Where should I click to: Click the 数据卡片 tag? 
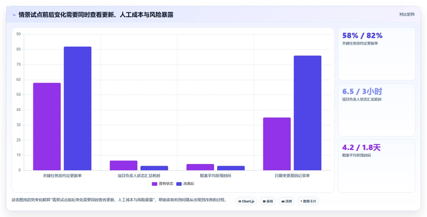pos(308,201)
